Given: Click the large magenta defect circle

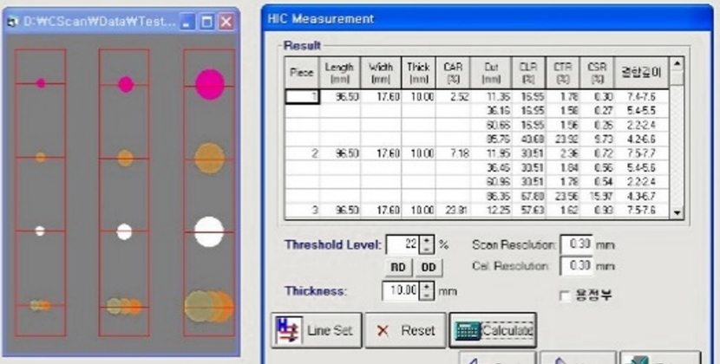Looking at the screenshot, I should click(210, 84).
